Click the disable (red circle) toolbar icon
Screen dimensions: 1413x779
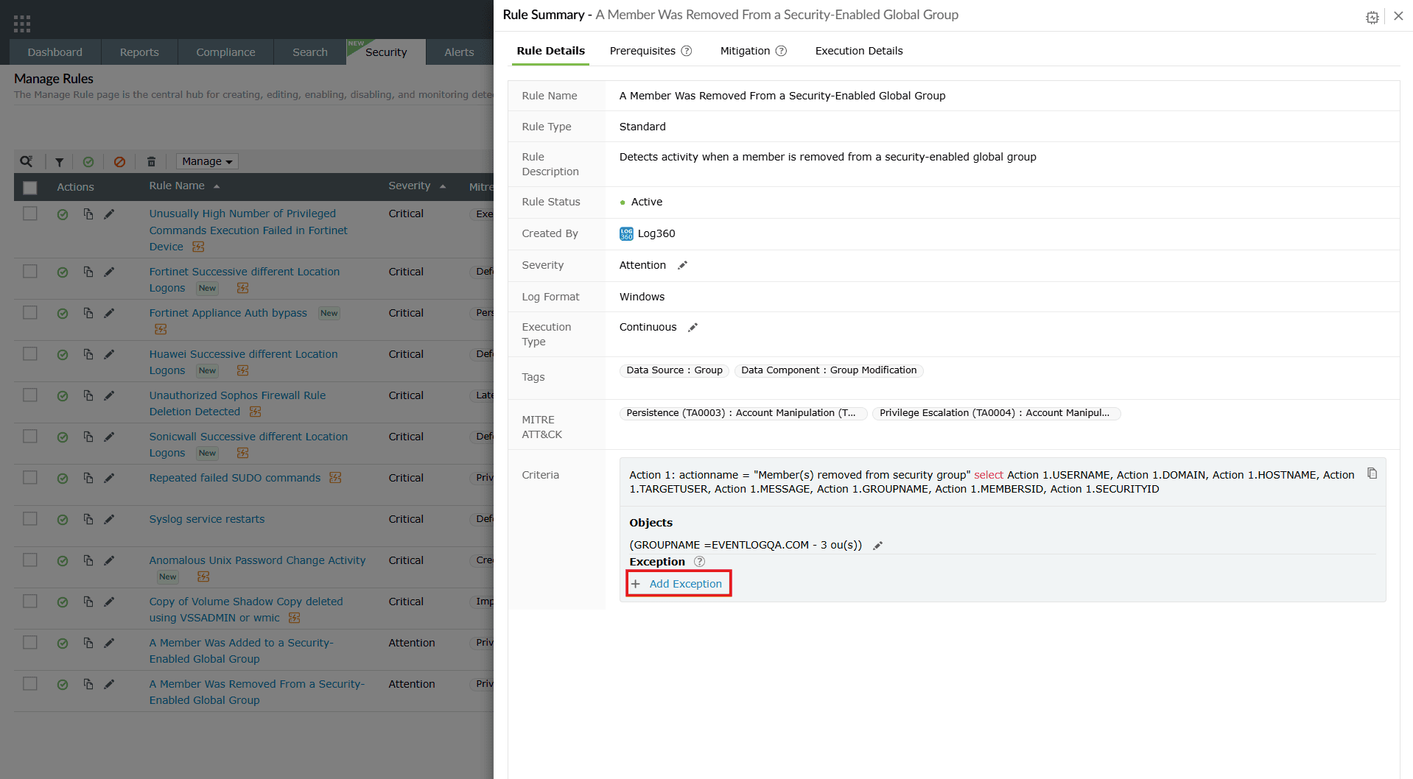(x=119, y=162)
